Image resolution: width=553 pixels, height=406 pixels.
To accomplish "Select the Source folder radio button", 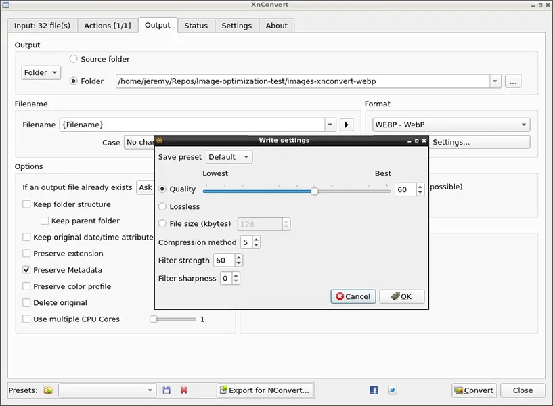I will pyautogui.click(x=73, y=59).
